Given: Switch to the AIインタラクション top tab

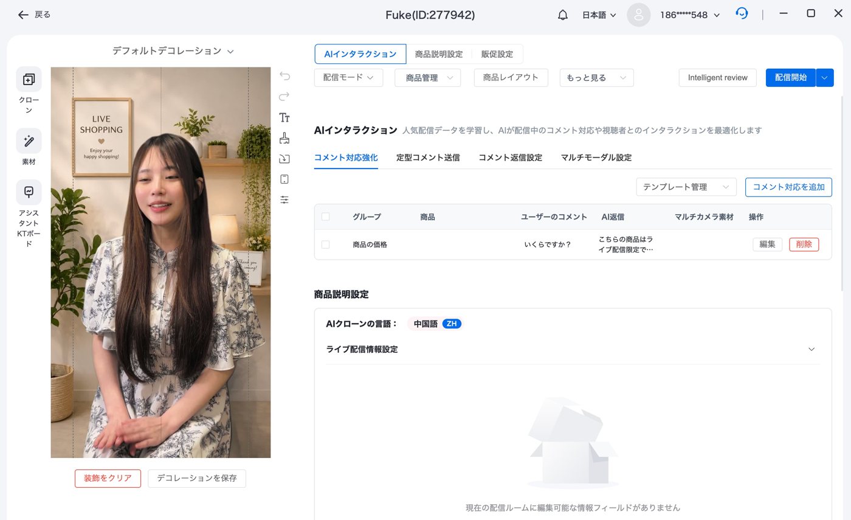Looking at the screenshot, I should (360, 54).
